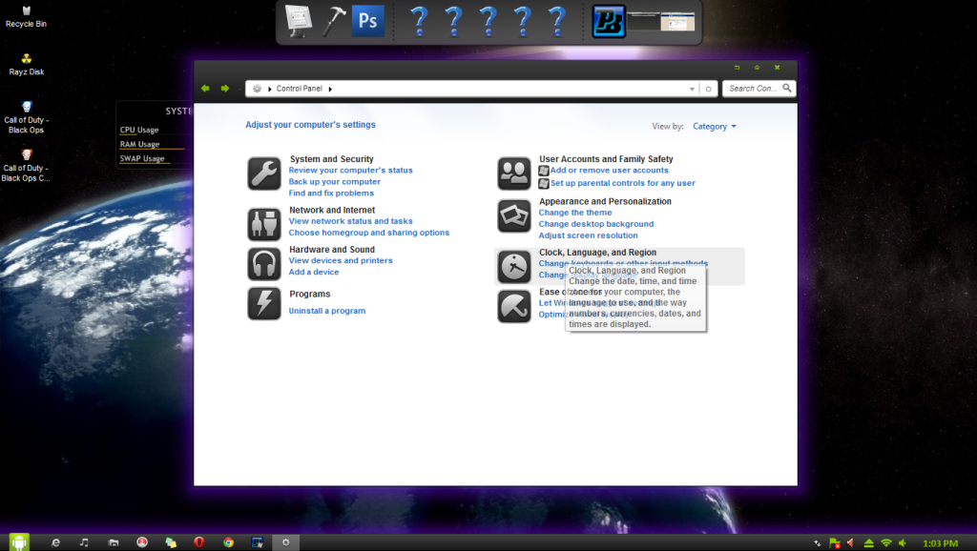Click the green Back navigation arrow
Viewport: 977px width, 551px height.
[205, 89]
